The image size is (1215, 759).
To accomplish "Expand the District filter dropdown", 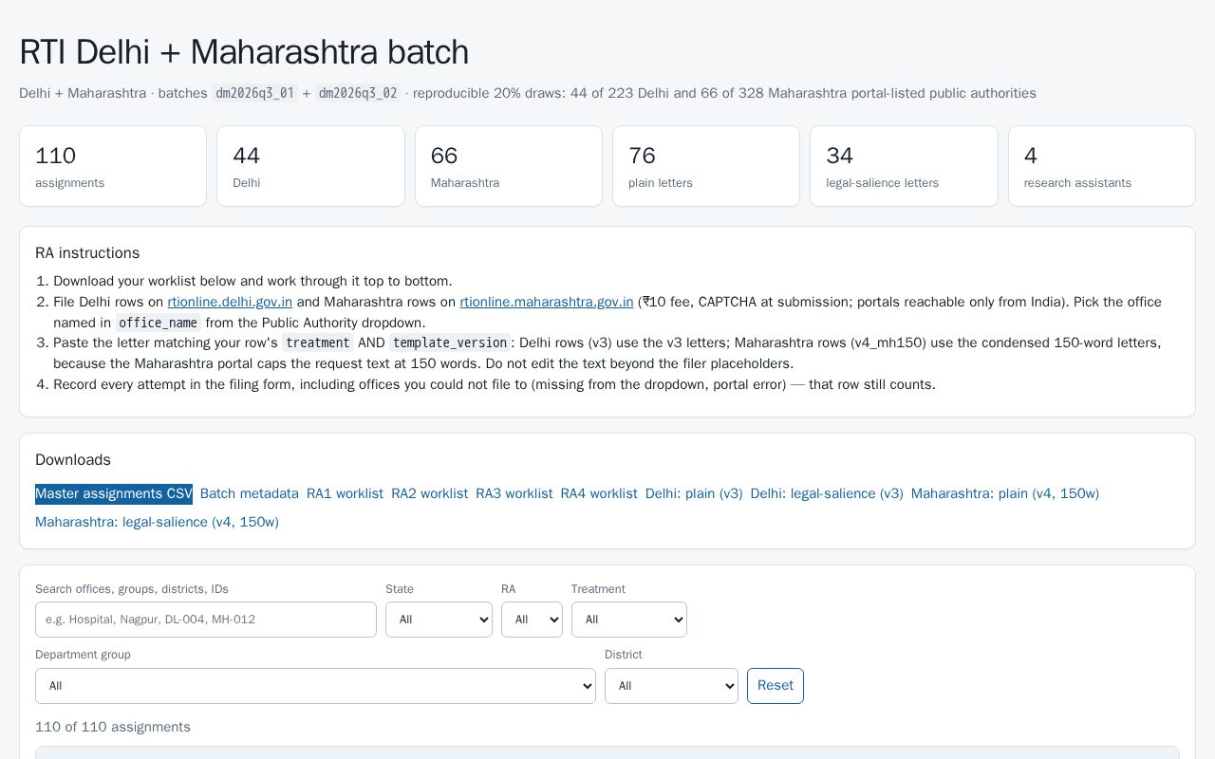I will 671,686.
